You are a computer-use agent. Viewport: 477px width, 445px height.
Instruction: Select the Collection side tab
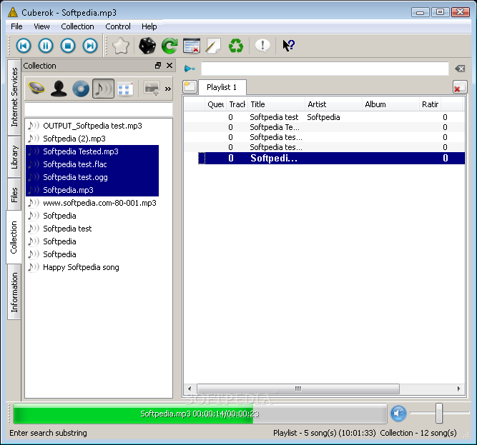(x=14, y=237)
